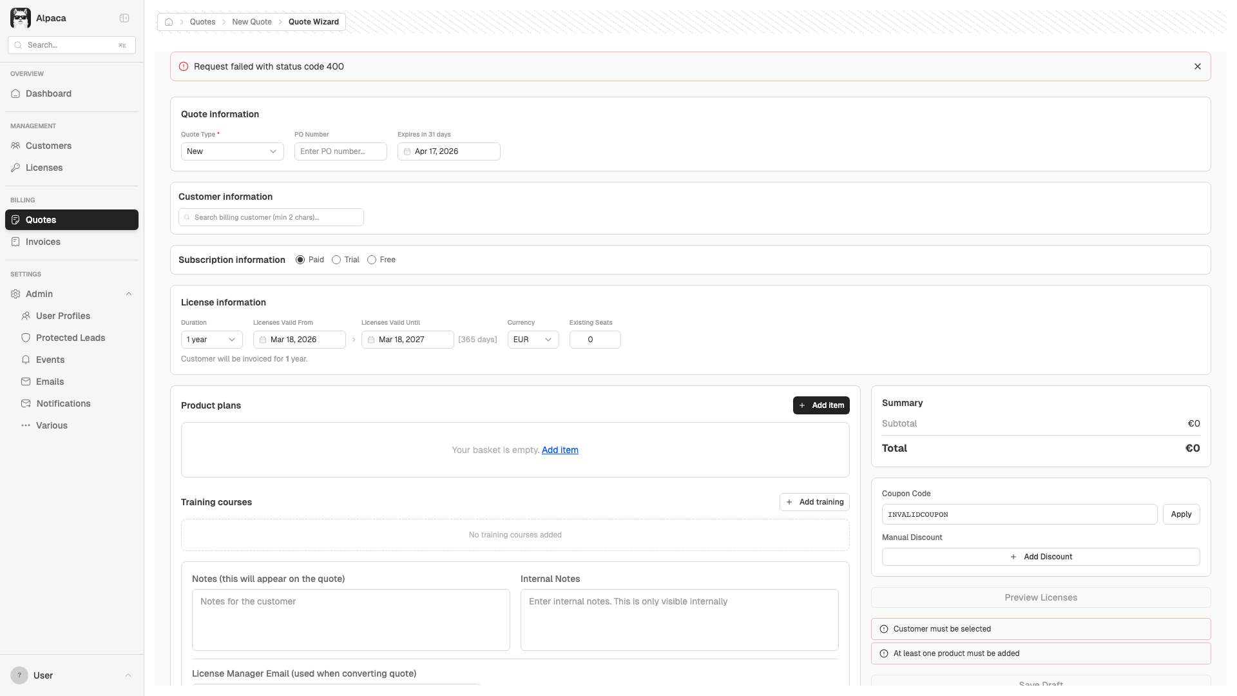The width and height of the screenshot is (1237, 696).
Task: Toggle the sidebar collapse icon
Action: (124, 18)
